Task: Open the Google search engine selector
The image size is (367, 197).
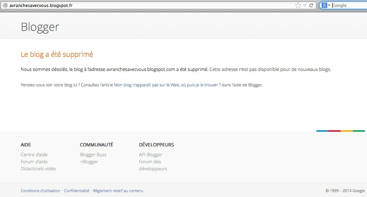Action: click(x=326, y=5)
